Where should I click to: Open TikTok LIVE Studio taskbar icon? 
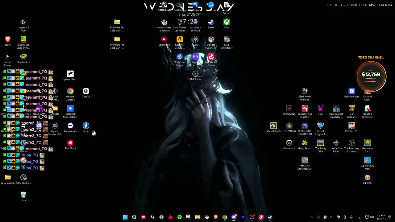(x=261, y=217)
